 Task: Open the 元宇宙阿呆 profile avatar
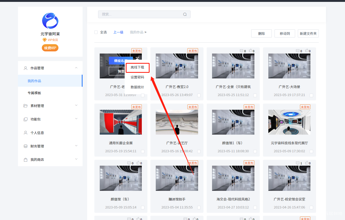[x=50, y=21]
